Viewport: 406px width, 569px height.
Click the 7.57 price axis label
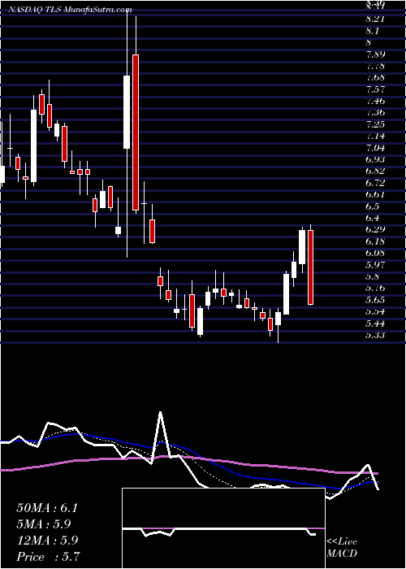(375, 89)
